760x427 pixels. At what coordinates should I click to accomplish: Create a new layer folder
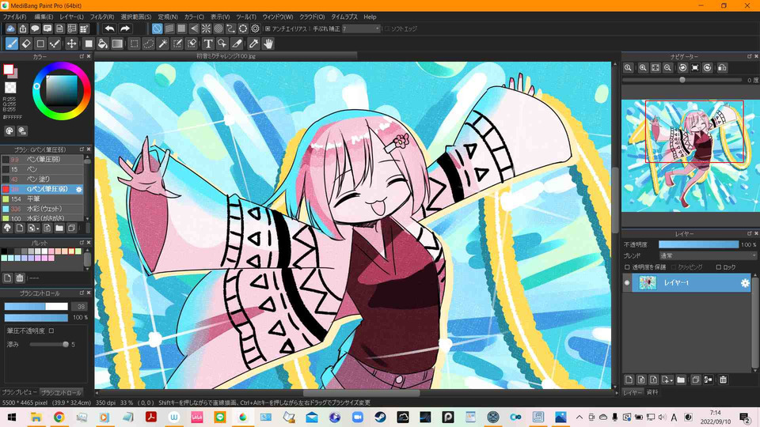pos(681,380)
